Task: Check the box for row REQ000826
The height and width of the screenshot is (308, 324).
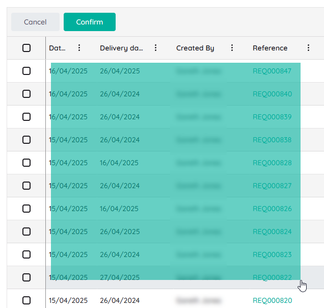Action: click(x=26, y=209)
